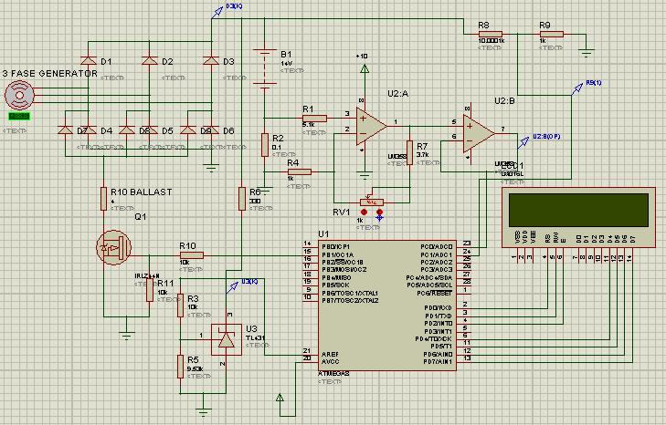The height and width of the screenshot is (425, 666).
Task: Select the U1 ATMEGA8 microcontroller body
Action: click(x=387, y=306)
